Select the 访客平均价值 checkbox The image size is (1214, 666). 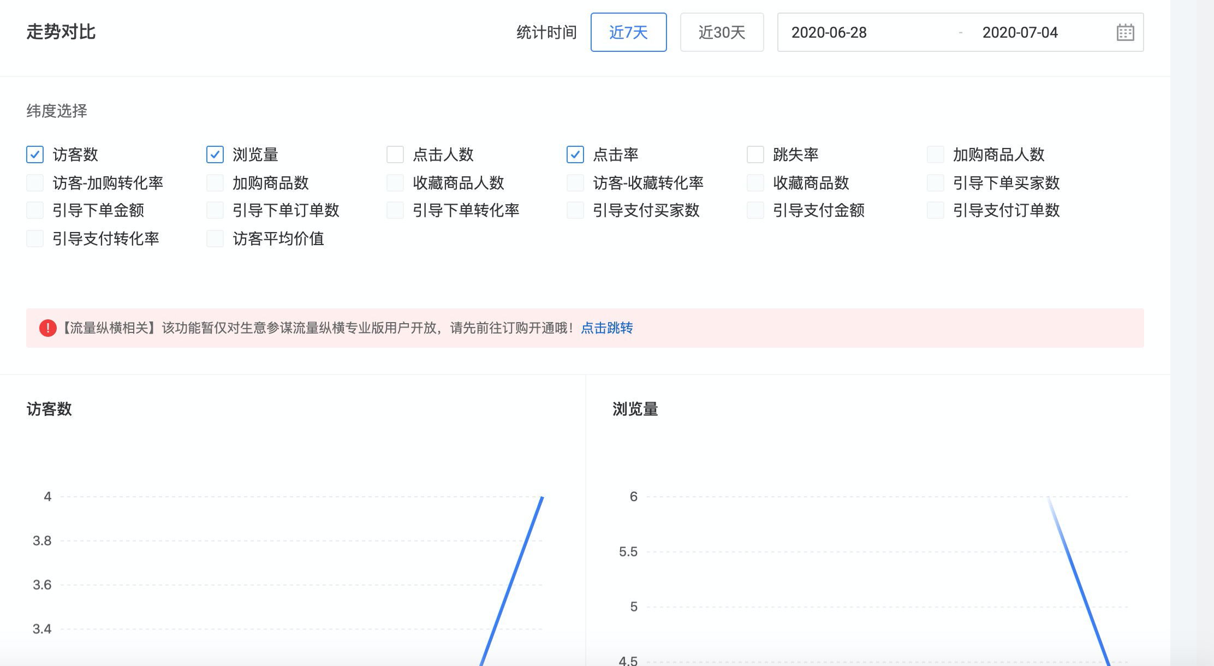(215, 239)
